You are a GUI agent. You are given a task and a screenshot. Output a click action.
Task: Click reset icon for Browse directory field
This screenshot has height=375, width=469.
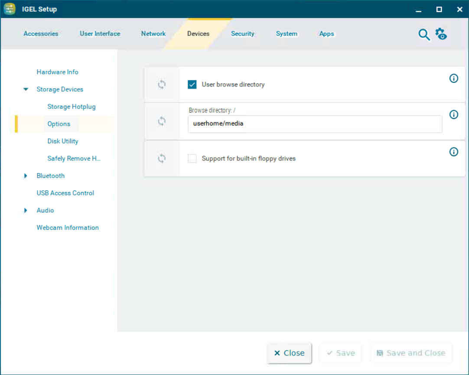coord(162,122)
